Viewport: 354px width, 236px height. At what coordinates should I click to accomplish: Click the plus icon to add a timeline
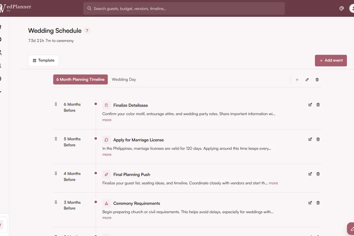(297, 80)
